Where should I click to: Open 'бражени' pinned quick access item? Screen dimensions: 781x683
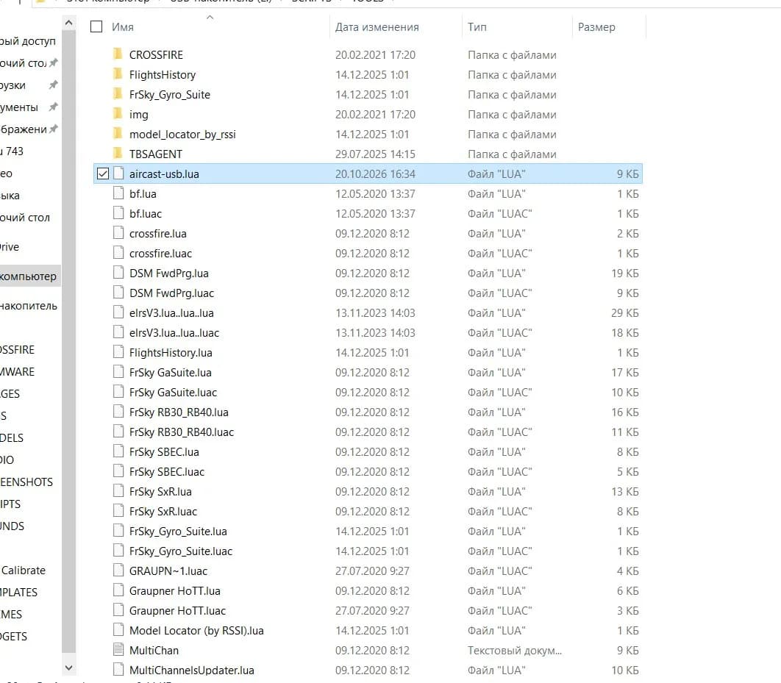(x=24, y=129)
